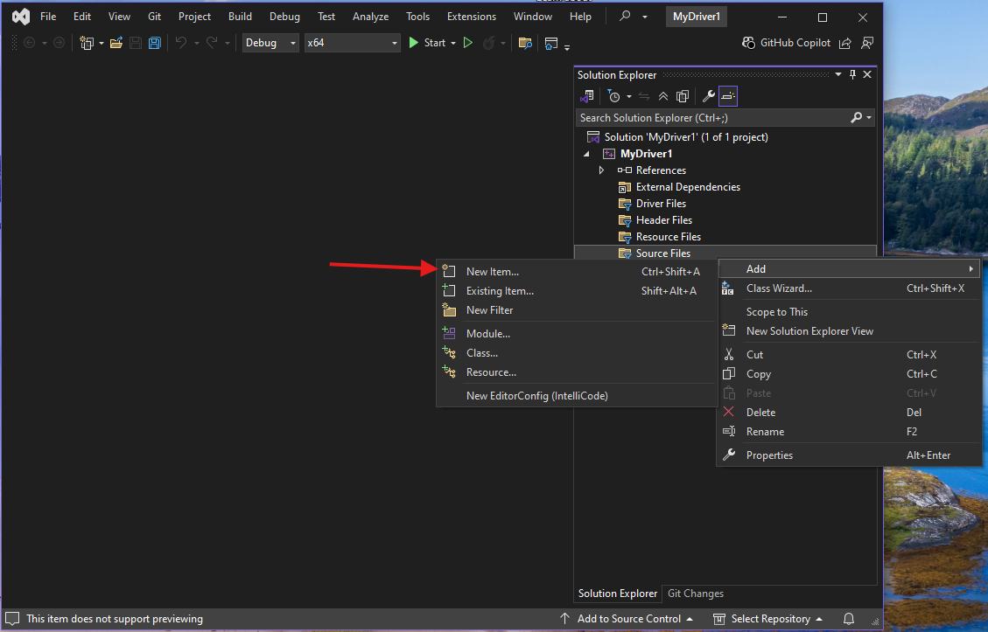Screen dimensions: 988x632
Task: Open Class Wizard... from context menu
Action: point(850,288)
